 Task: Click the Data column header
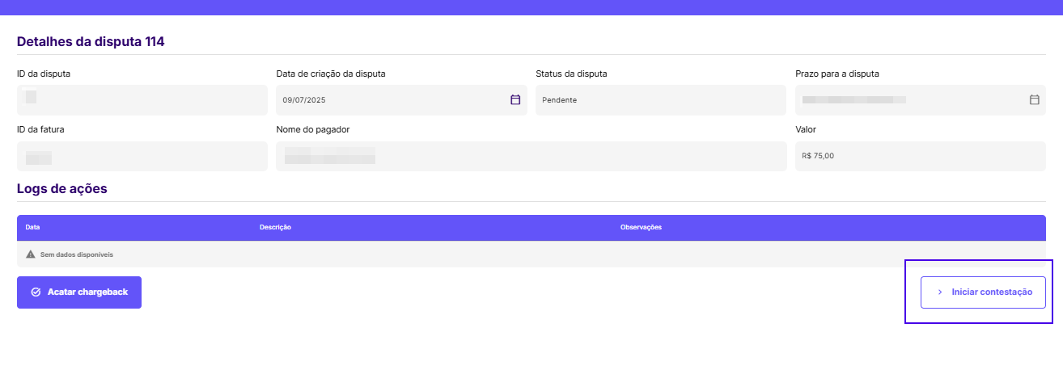pyautogui.click(x=32, y=227)
